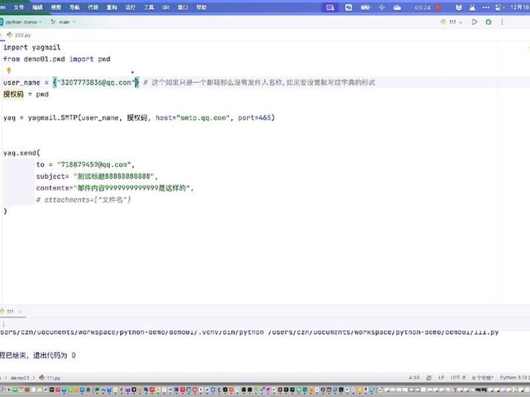
Task: Open the 视图 menu
Action: pos(56,7)
